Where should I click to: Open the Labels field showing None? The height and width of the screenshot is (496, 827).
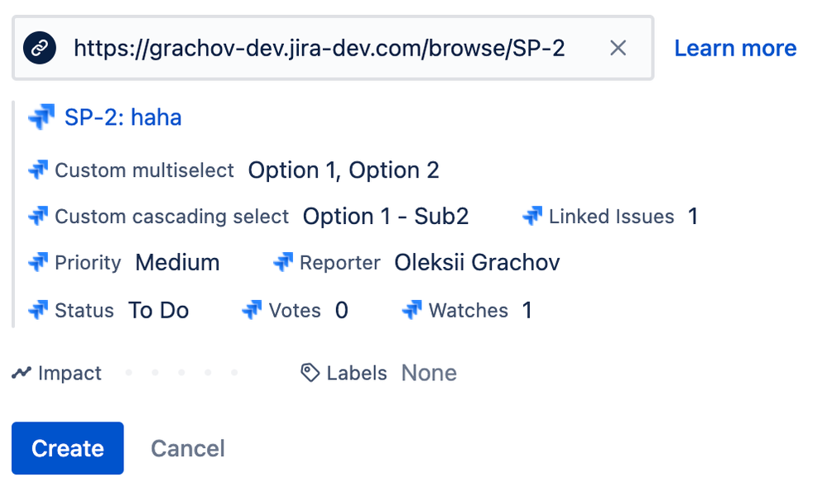tap(429, 374)
